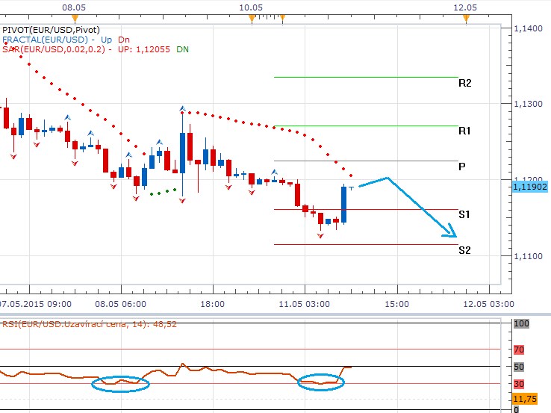Image resolution: width=551 pixels, height=413 pixels.
Task: Click the R2 resistance level label
Action: point(464,84)
